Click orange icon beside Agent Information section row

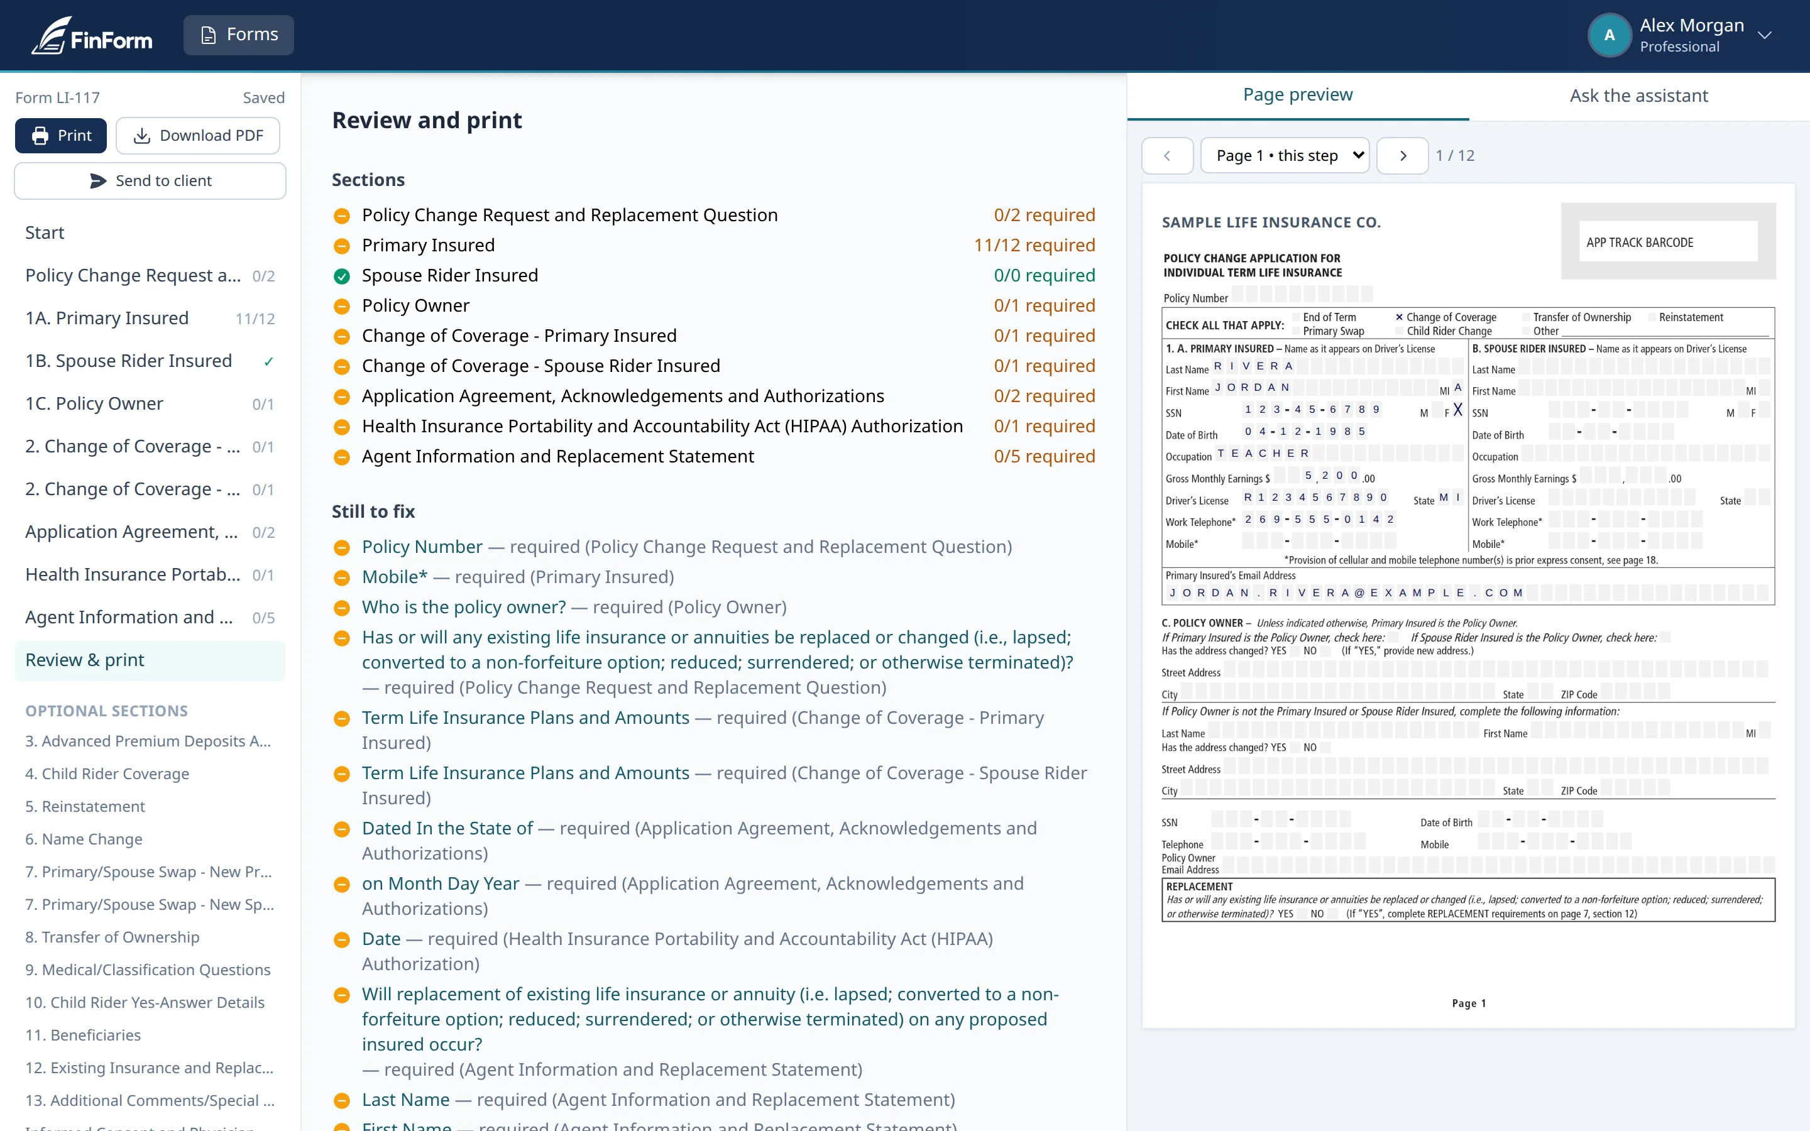pyautogui.click(x=342, y=457)
